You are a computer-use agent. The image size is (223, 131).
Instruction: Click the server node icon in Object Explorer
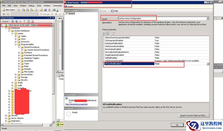click(x=6, y=25)
